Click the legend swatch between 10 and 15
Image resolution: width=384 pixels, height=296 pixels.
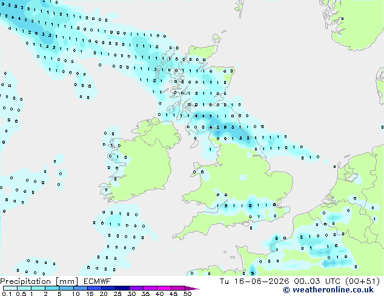[81, 288]
